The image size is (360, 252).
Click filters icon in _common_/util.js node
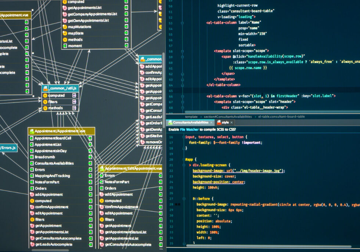pos(45,102)
